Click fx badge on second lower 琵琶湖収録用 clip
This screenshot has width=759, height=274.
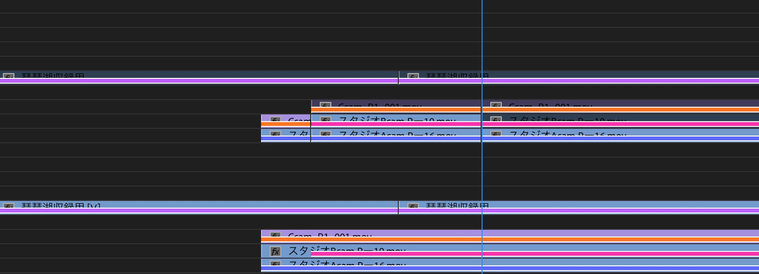(x=413, y=206)
